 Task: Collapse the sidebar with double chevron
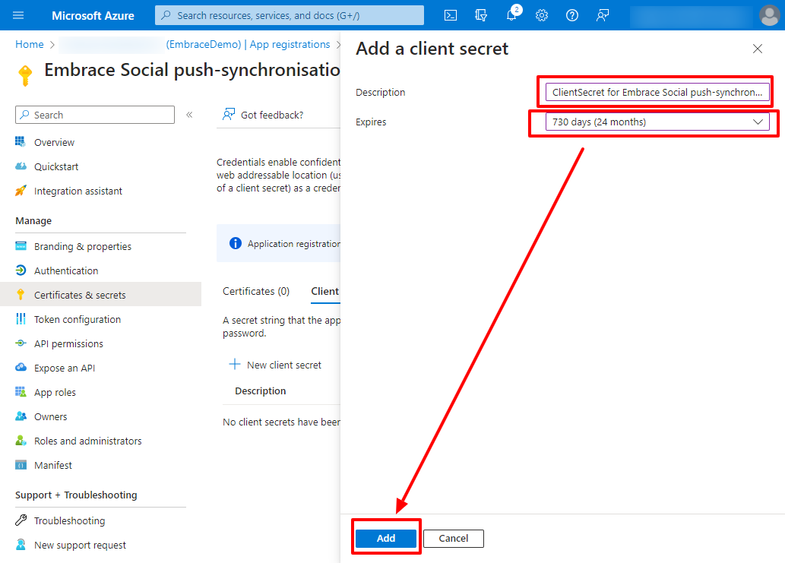[x=189, y=115]
